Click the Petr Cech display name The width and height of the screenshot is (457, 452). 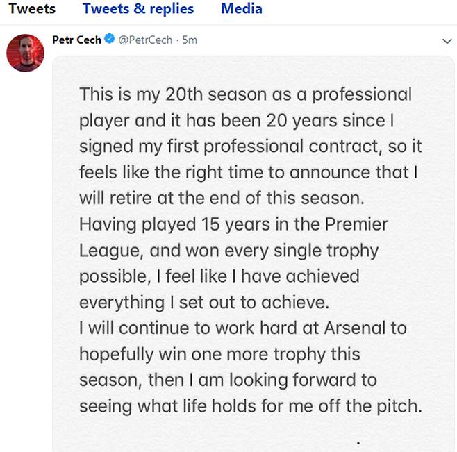click(x=76, y=40)
